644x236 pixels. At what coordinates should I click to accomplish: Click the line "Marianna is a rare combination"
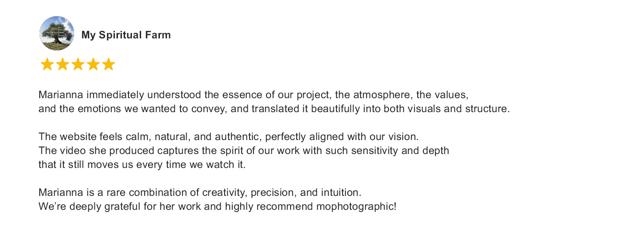[x=200, y=193]
